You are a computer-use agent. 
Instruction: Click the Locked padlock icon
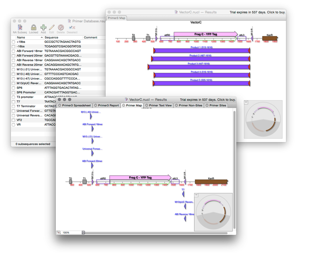tap(33, 27)
